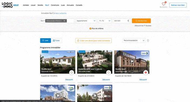Screen dimensions: 190x102
Task: Open the Logic-Immo Neuf logo homepage
Action: 10,5
